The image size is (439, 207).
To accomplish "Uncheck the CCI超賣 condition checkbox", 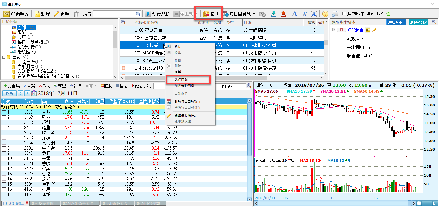I will (334, 30).
